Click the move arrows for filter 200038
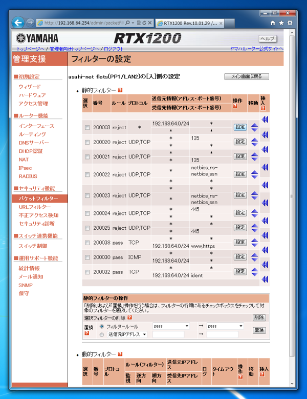 click(254, 243)
